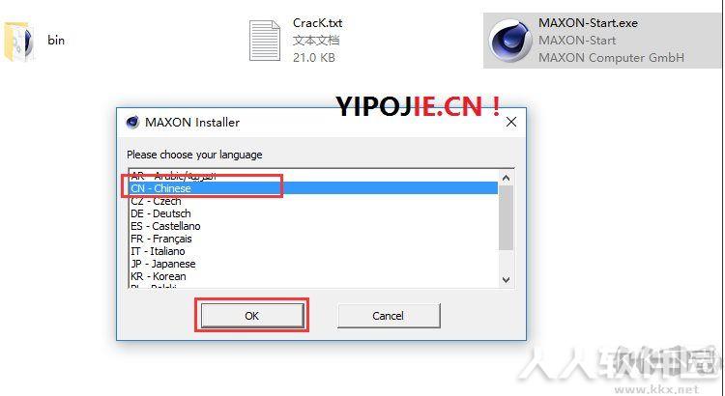This screenshot has height=396, width=725.
Task: Click the language list scroll up arrow
Action: 506,178
